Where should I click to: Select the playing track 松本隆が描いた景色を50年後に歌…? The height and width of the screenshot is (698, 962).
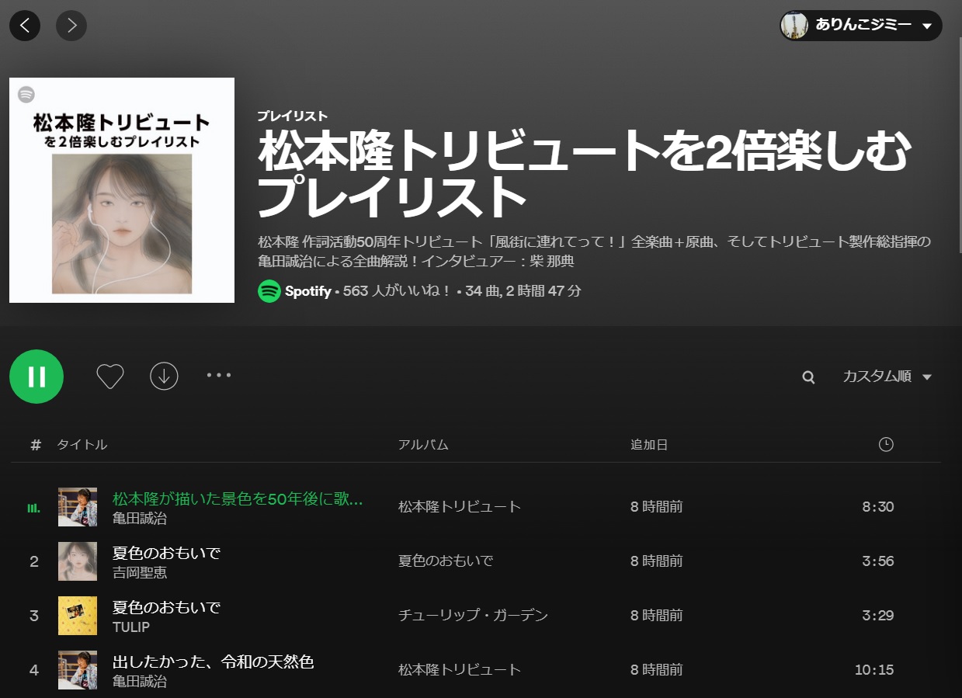(238, 499)
